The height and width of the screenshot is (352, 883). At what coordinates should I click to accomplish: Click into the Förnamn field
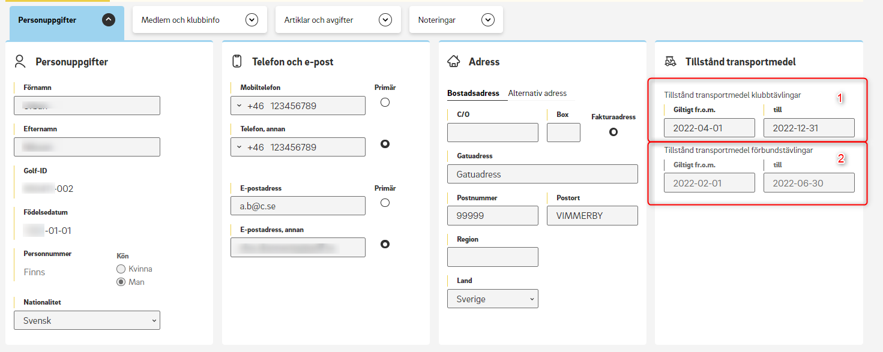click(x=87, y=106)
